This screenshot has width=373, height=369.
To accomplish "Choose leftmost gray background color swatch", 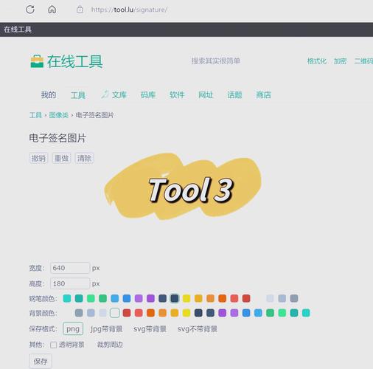I will coord(79,313).
